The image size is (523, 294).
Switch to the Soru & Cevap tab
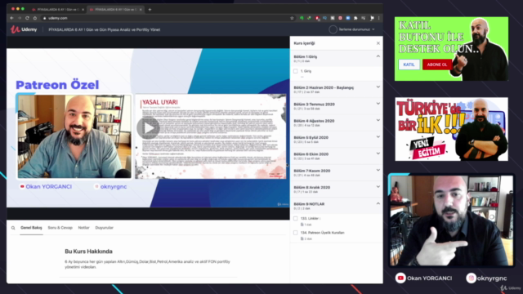60,228
